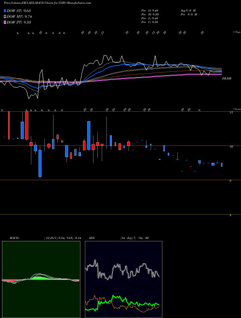The image size is (241, 318).
Task: Click the 'ADX' panel heading
Action: pos(92,238)
